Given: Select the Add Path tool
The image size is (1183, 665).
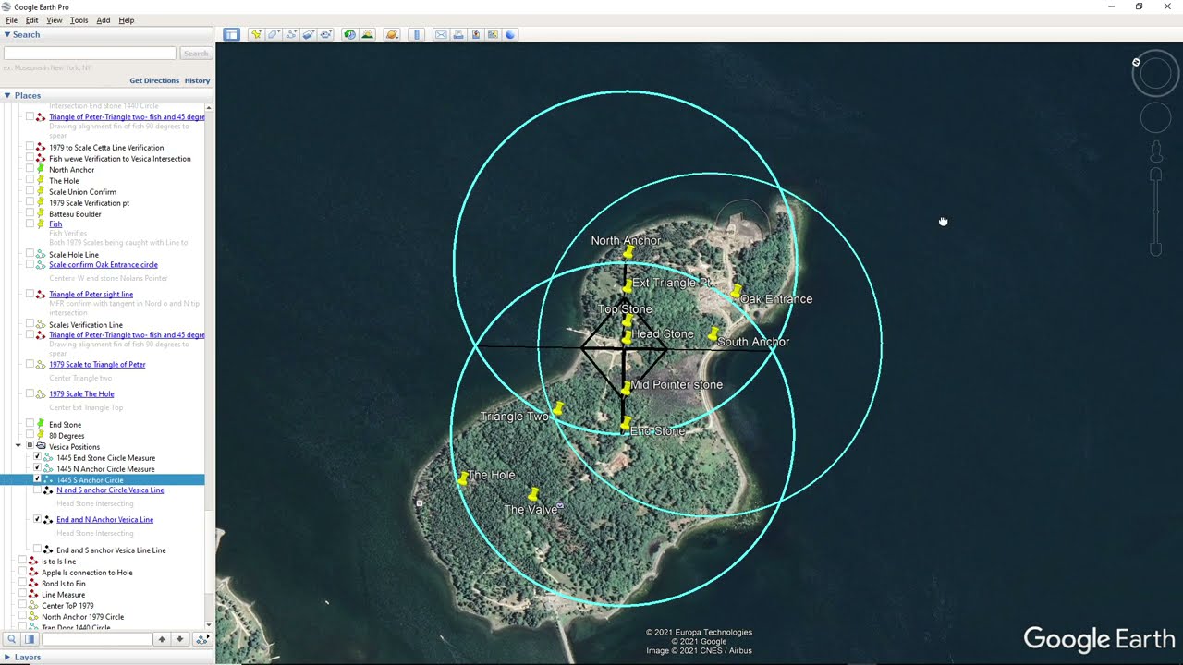Looking at the screenshot, I should [x=291, y=34].
